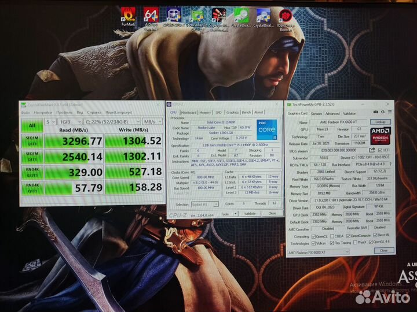Open the GPU-Z hamburger menu
417x312 pixels.
click(x=390, y=112)
